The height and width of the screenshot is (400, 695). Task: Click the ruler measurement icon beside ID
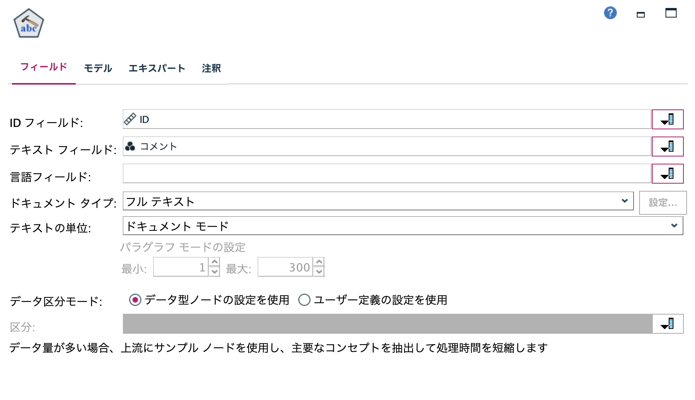pos(130,119)
